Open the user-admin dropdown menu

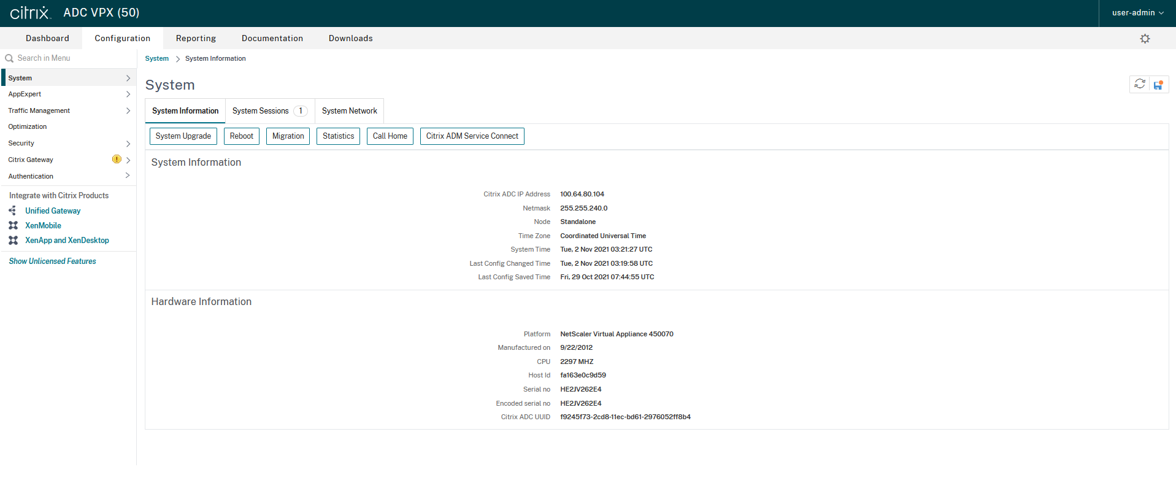pos(1137,13)
